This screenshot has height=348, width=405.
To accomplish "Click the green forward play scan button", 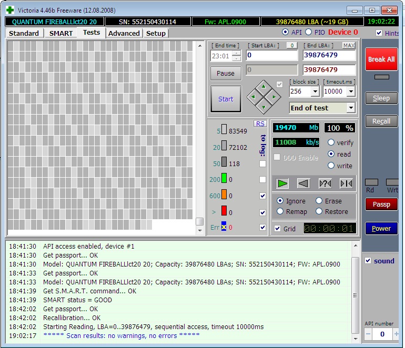I will pyautogui.click(x=282, y=183).
